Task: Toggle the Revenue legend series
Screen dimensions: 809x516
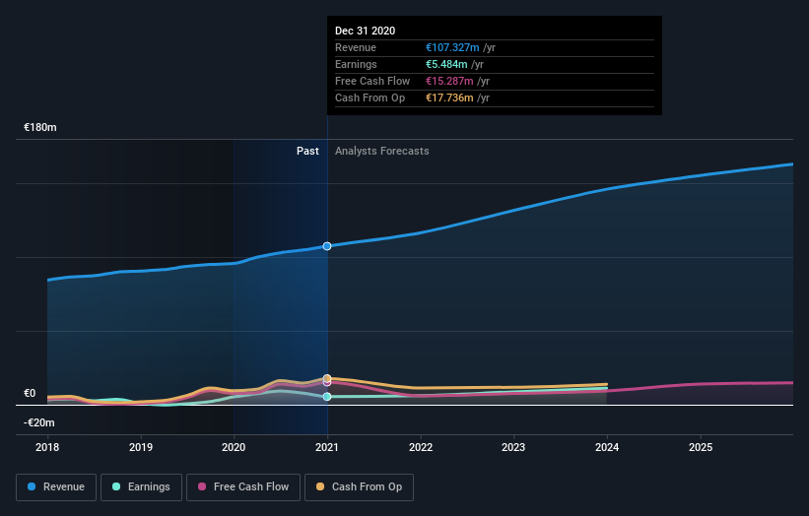Action: pyautogui.click(x=56, y=487)
